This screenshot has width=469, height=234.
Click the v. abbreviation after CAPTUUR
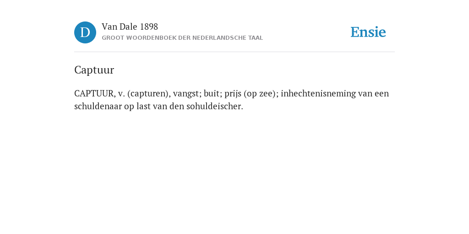[x=121, y=94]
